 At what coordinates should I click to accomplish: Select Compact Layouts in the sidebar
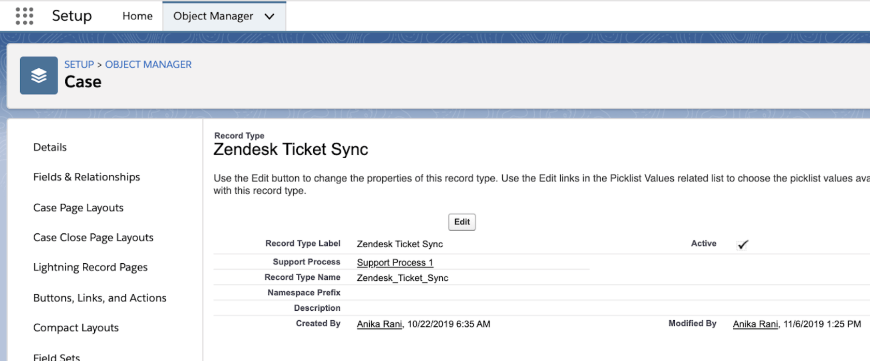tap(76, 328)
